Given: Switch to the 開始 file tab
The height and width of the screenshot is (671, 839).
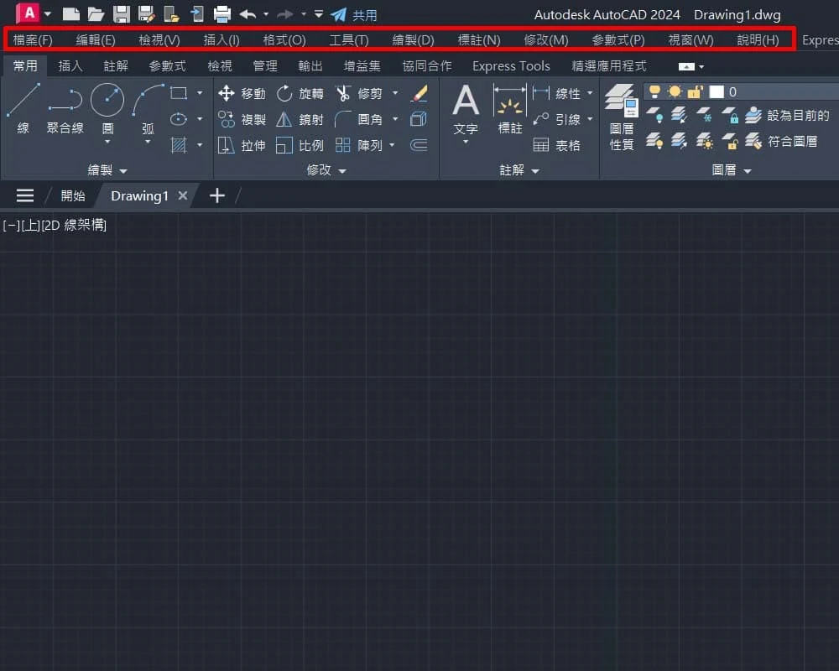Looking at the screenshot, I should [x=73, y=195].
